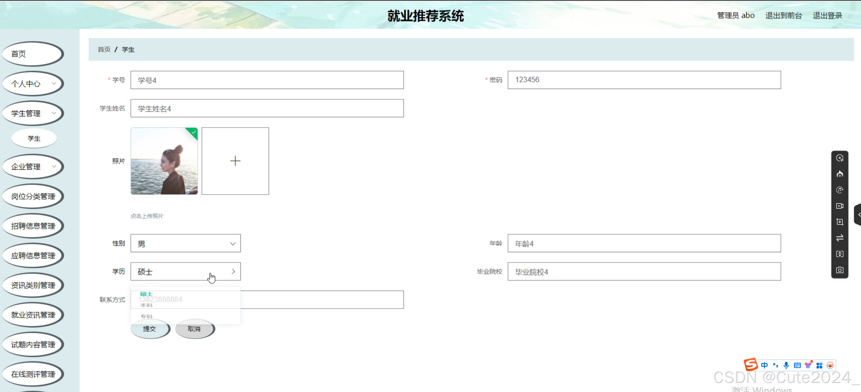
Task: Click the music note convert icon
Action: 840,190
